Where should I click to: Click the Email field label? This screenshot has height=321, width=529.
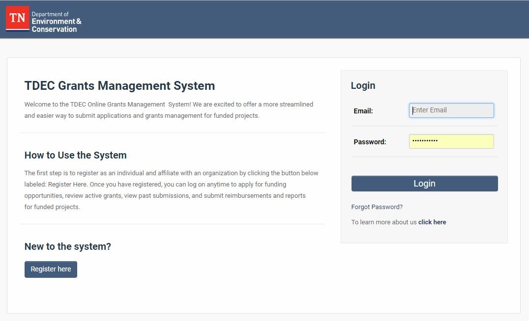point(363,110)
